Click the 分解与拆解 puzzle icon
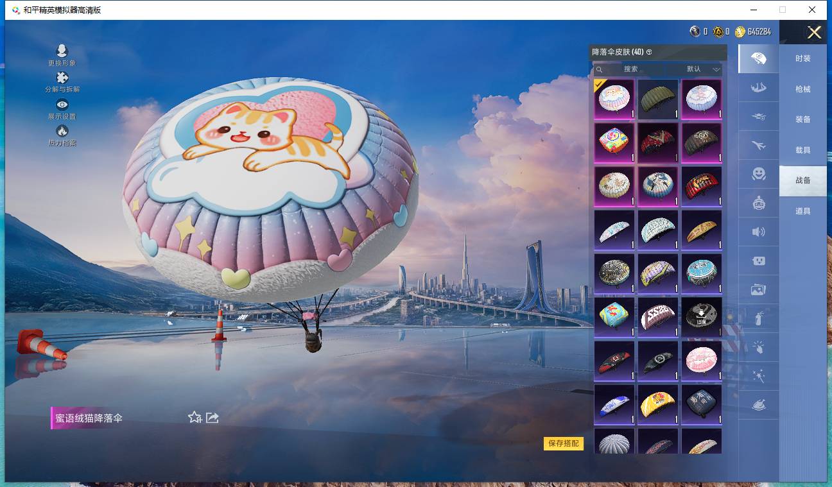 (62, 78)
